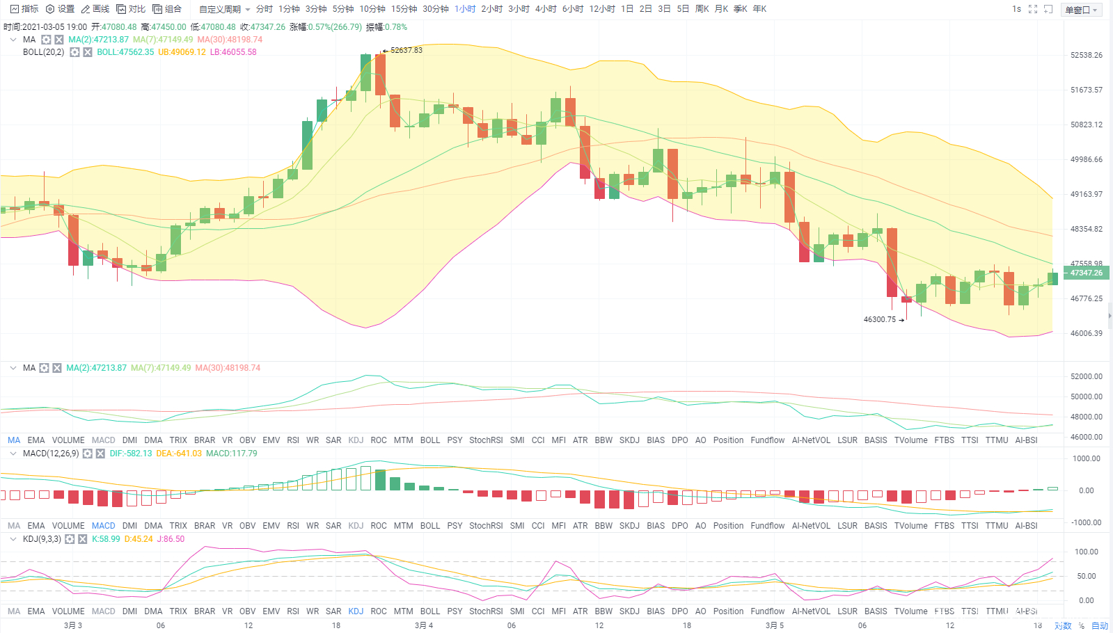Click DIF:-582.13 MACD legend value
Image resolution: width=1113 pixels, height=633 pixels.
point(131,454)
